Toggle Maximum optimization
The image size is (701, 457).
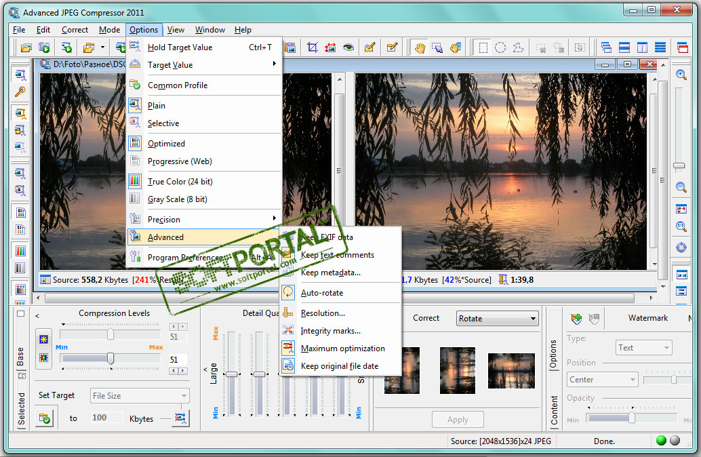click(340, 349)
